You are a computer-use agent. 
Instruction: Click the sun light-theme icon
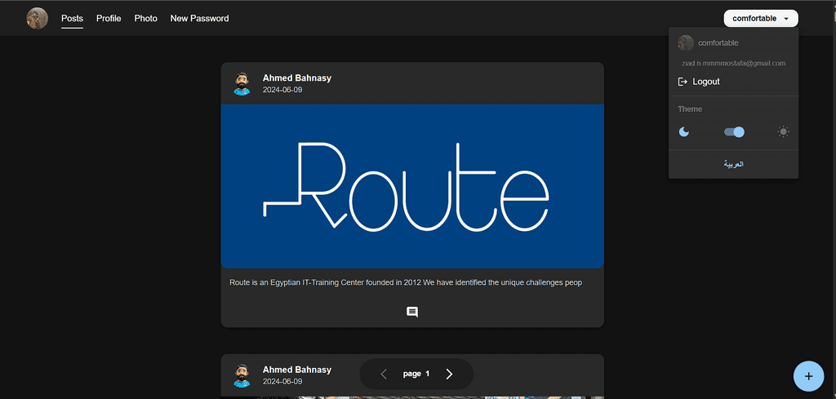[x=783, y=131]
